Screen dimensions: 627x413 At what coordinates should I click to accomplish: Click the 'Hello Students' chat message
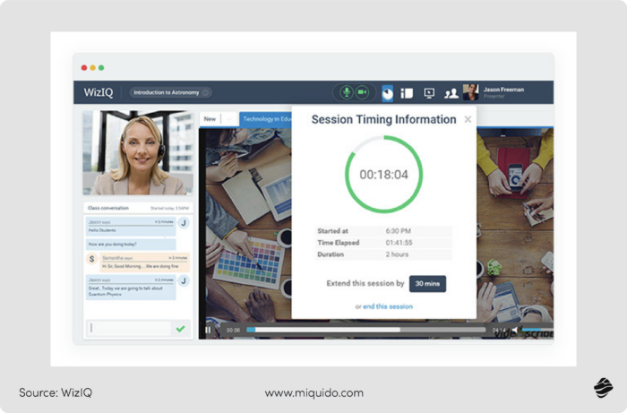(131, 227)
